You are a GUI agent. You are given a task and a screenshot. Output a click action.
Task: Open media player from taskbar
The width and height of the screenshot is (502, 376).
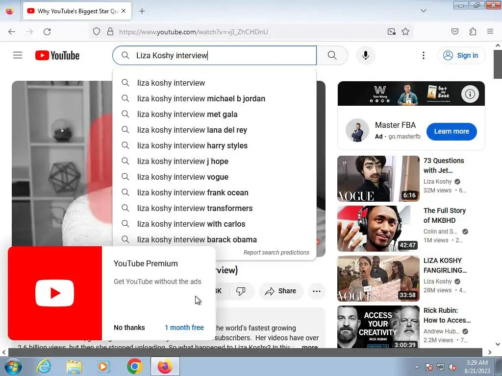click(x=104, y=366)
